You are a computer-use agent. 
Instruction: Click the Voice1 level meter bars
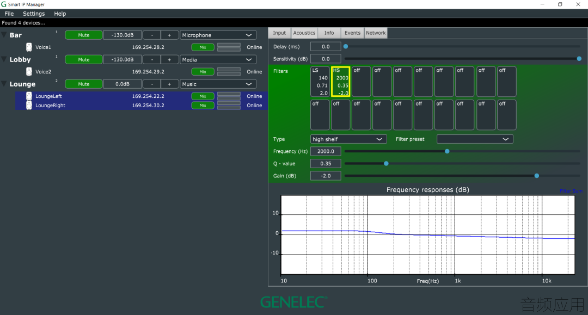click(229, 47)
